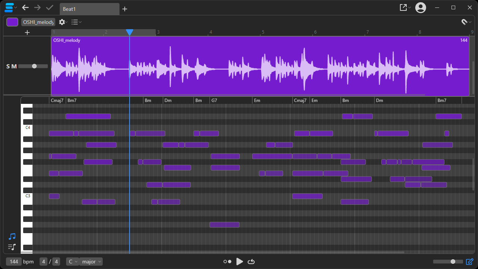478x269 pixels.
Task: Open the major scale dropdown
Action: tap(90, 262)
